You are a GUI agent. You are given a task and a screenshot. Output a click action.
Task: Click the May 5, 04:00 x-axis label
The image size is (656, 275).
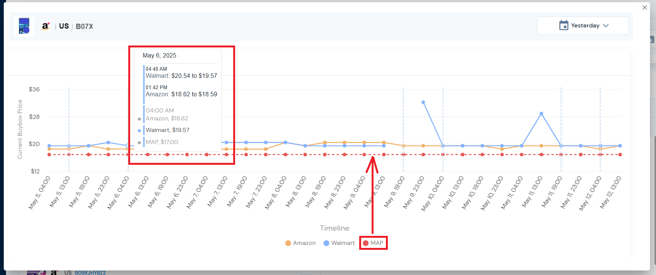(39, 192)
